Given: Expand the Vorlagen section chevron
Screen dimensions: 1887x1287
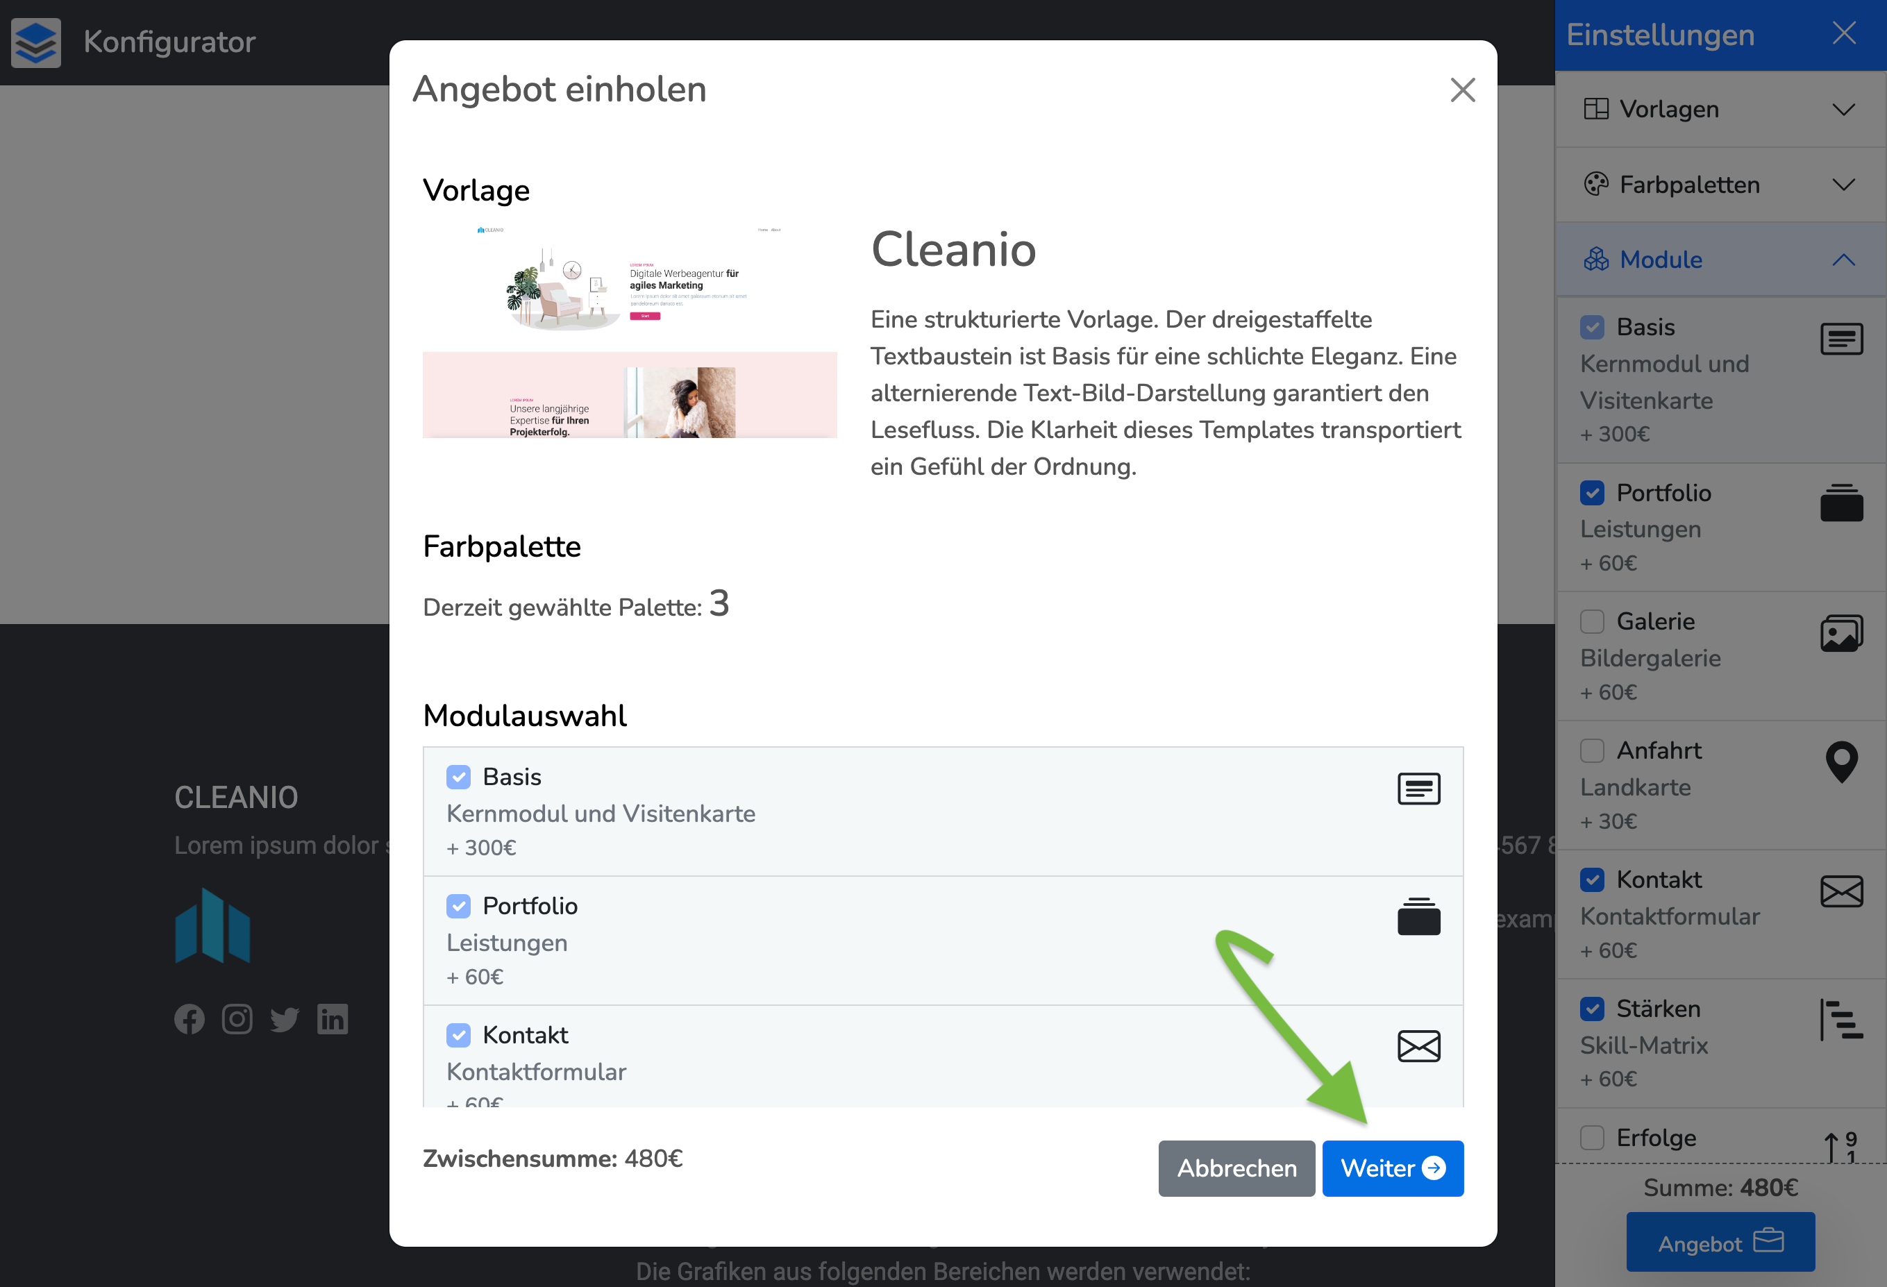Looking at the screenshot, I should pyautogui.click(x=1843, y=110).
